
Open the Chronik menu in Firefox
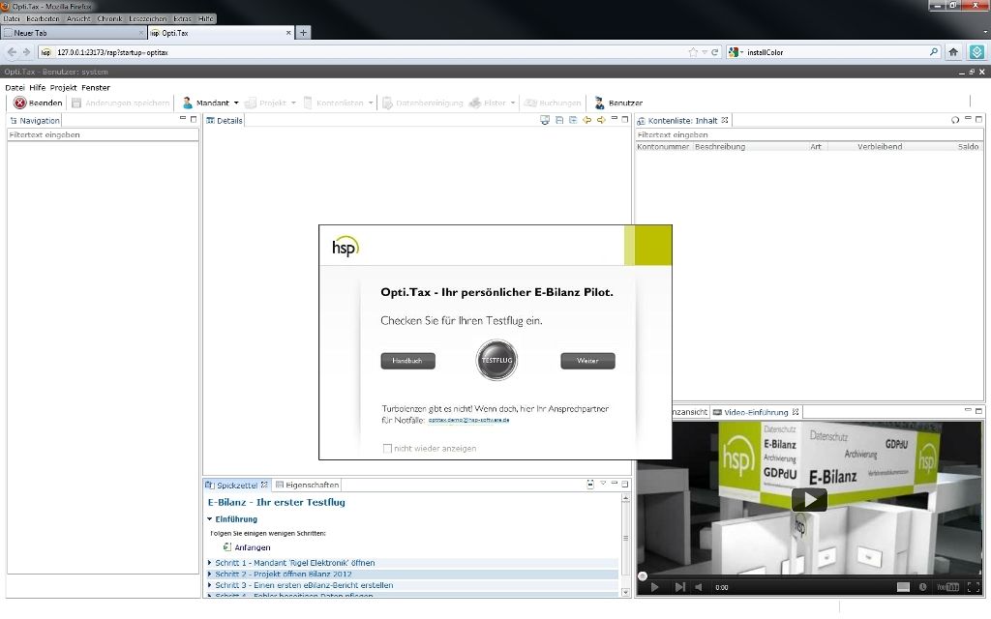(109, 19)
